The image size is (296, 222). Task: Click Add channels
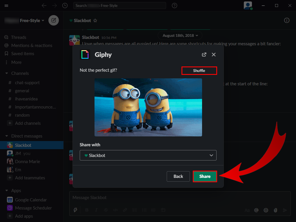pos(28,123)
